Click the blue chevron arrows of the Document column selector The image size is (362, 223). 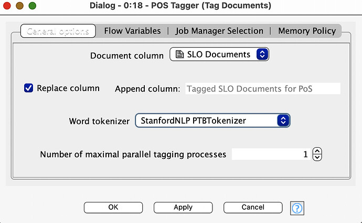(262, 54)
